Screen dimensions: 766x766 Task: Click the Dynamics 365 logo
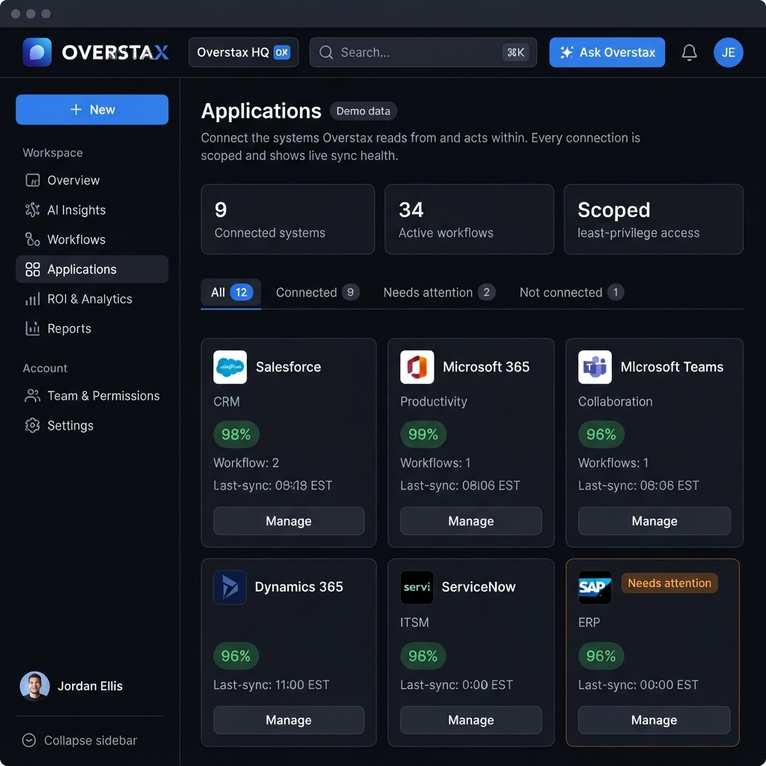pos(230,587)
